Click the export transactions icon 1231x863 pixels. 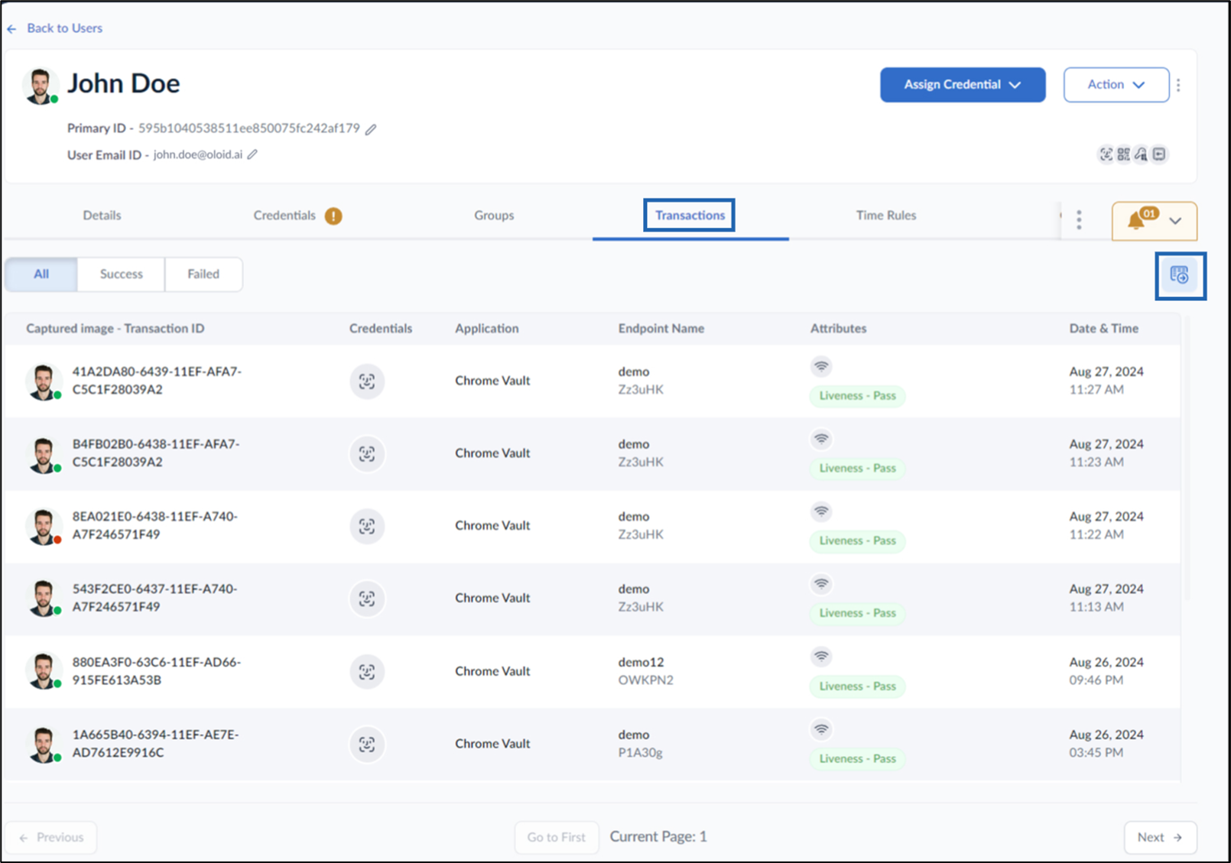1179,275
